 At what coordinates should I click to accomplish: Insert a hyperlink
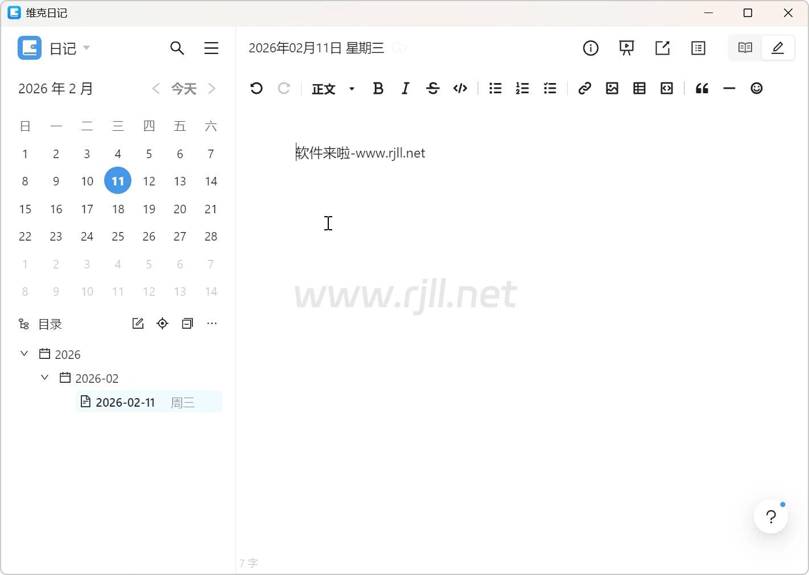(x=584, y=88)
